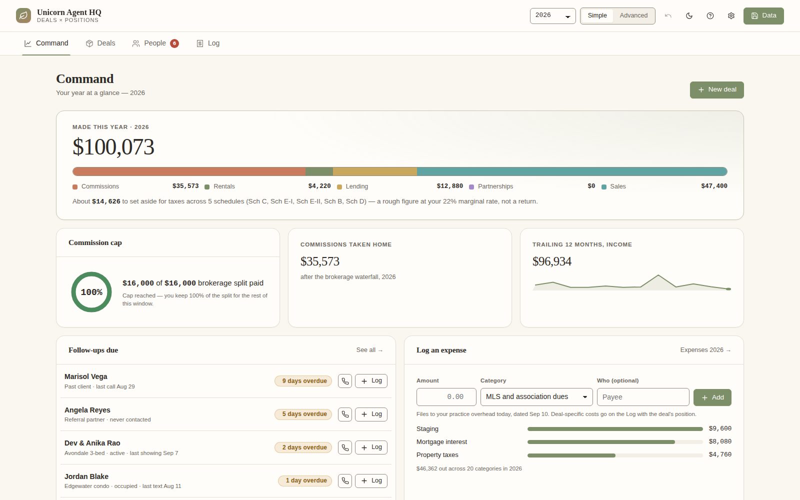This screenshot has width=800, height=500.
Task: Click Log button for Dev & Anika Rao
Action: click(371, 447)
